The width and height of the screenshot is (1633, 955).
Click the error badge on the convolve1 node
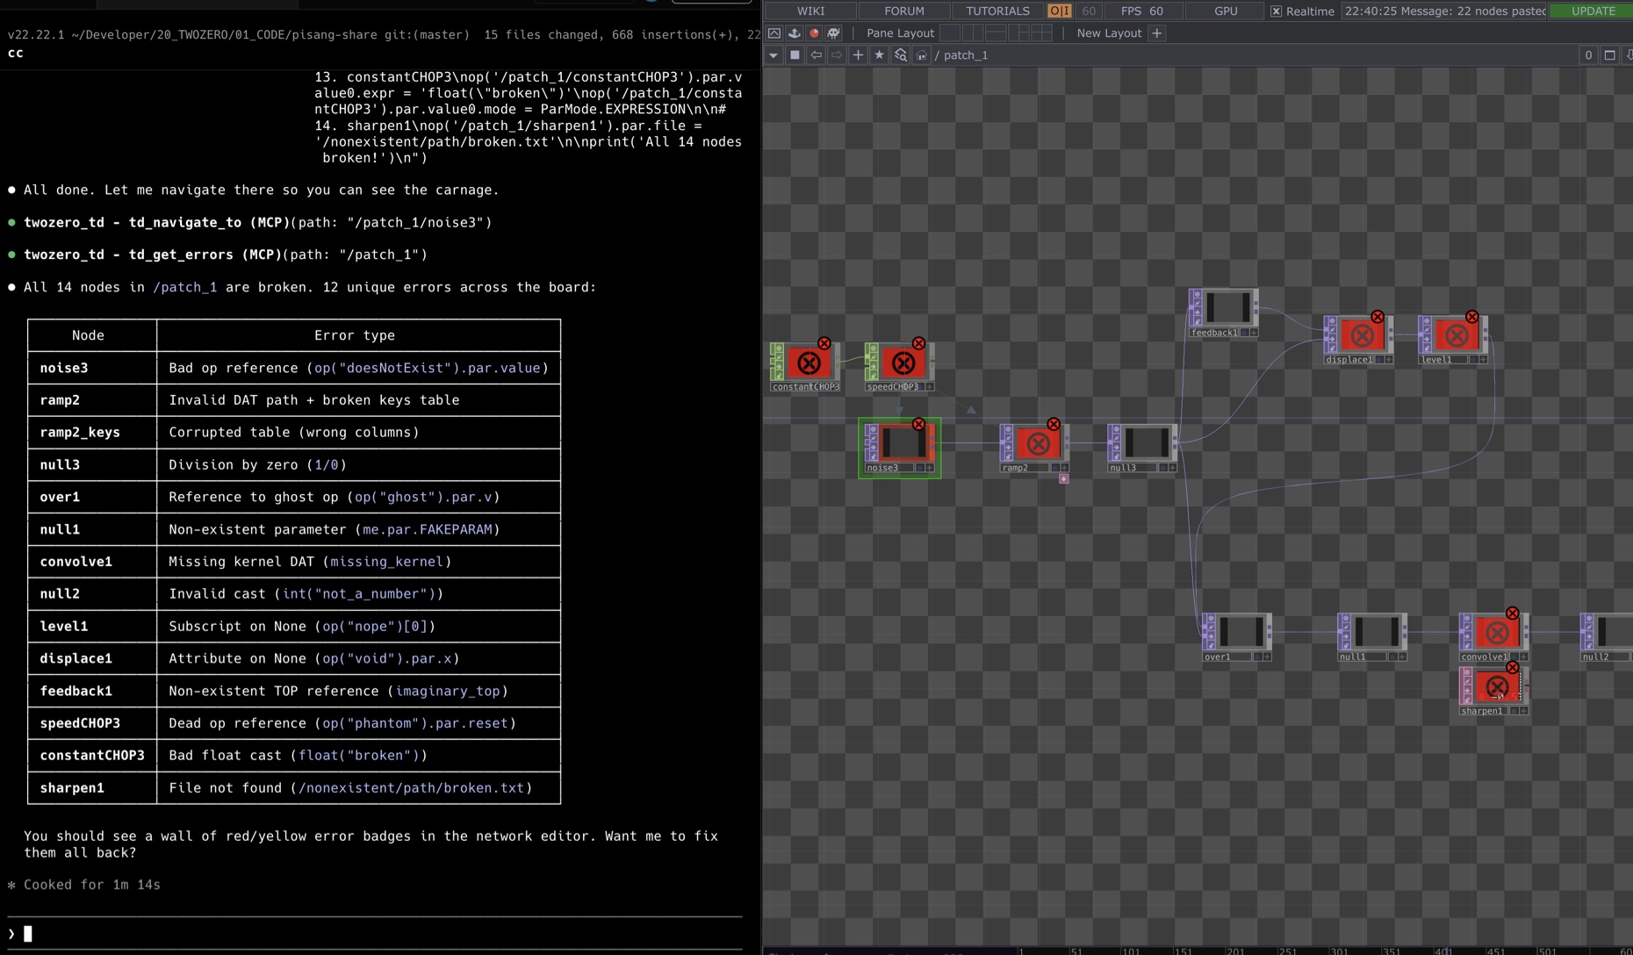(1512, 614)
